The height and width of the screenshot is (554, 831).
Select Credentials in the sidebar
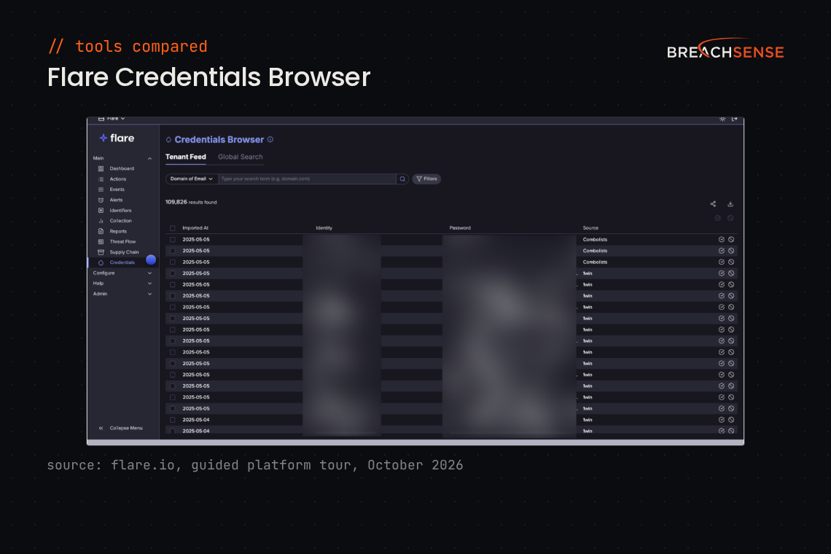click(122, 262)
